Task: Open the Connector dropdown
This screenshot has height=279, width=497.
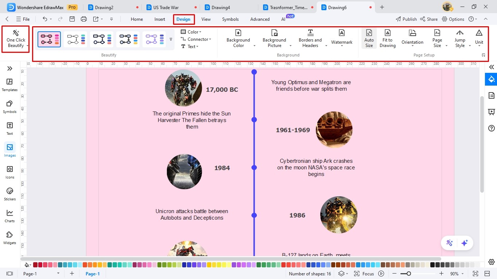Action: click(196, 39)
